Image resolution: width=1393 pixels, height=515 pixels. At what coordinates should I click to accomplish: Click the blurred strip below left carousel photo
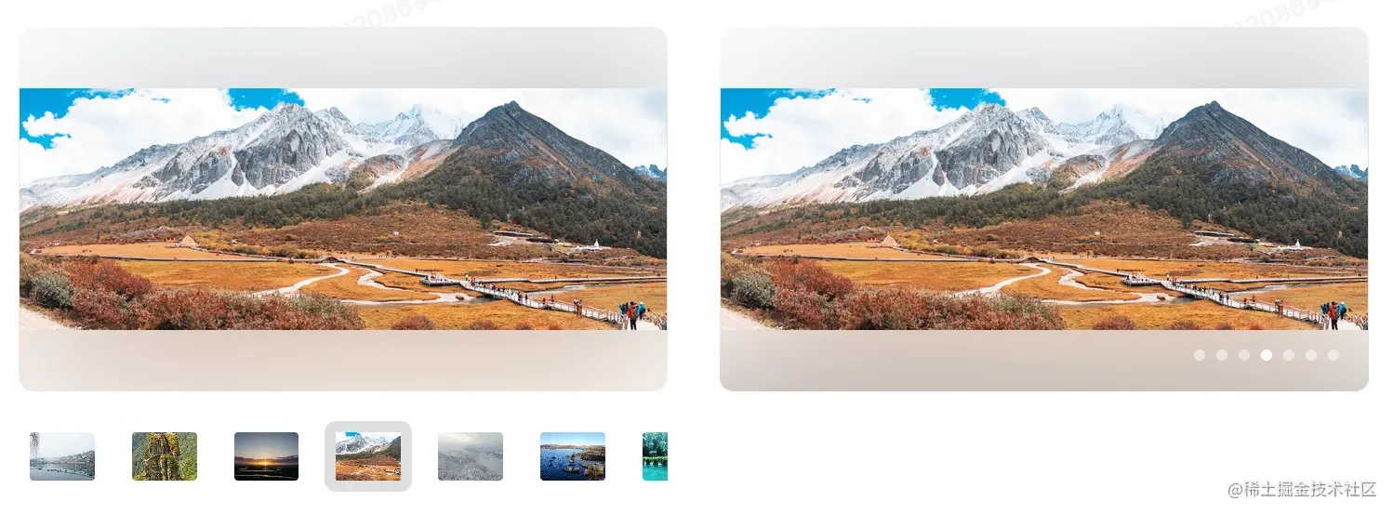[343, 361]
